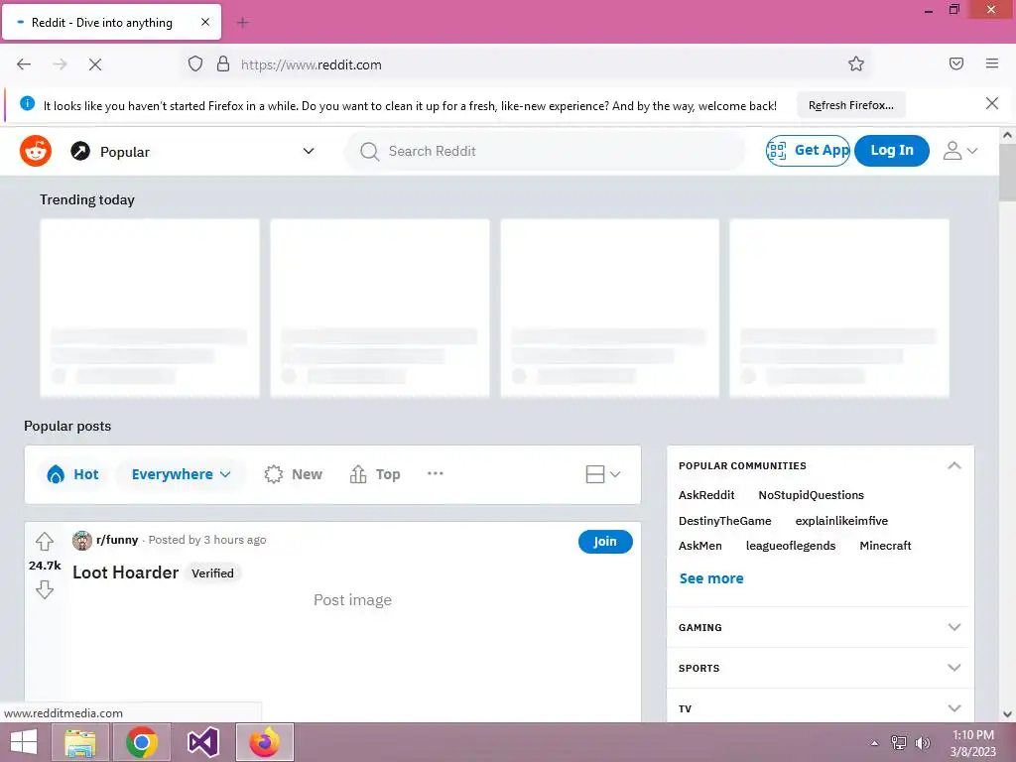Open the Everywhere location dropdown
Viewport: 1016px width, 762px height.
(181, 474)
